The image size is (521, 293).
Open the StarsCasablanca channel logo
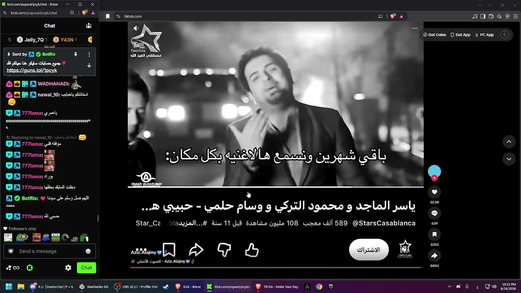(x=405, y=249)
